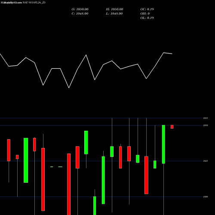Click the chart title NSE 931SFL26_Z3

coord(34,3)
